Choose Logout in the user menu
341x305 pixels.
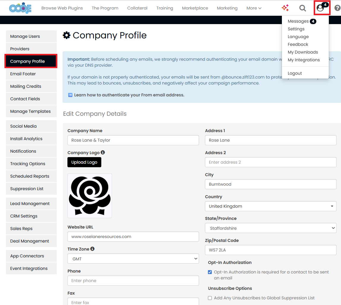(x=295, y=73)
